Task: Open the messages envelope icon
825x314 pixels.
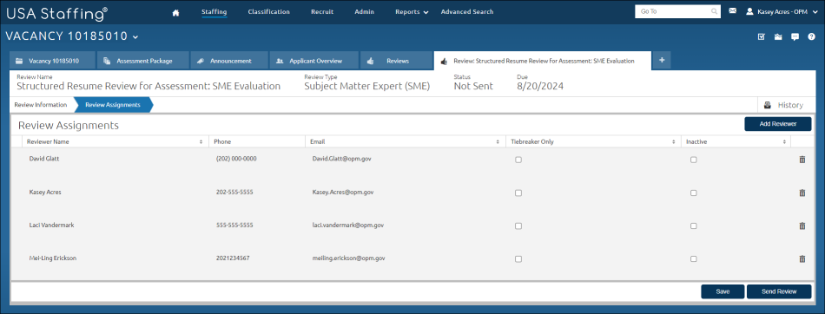Action: [x=732, y=10]
